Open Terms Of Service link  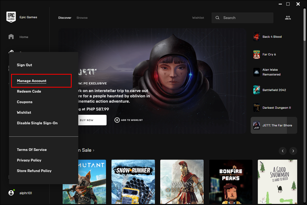point(32,150)
